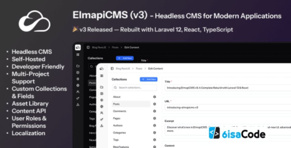Select the Authors collection in light window

pos(118,125)
